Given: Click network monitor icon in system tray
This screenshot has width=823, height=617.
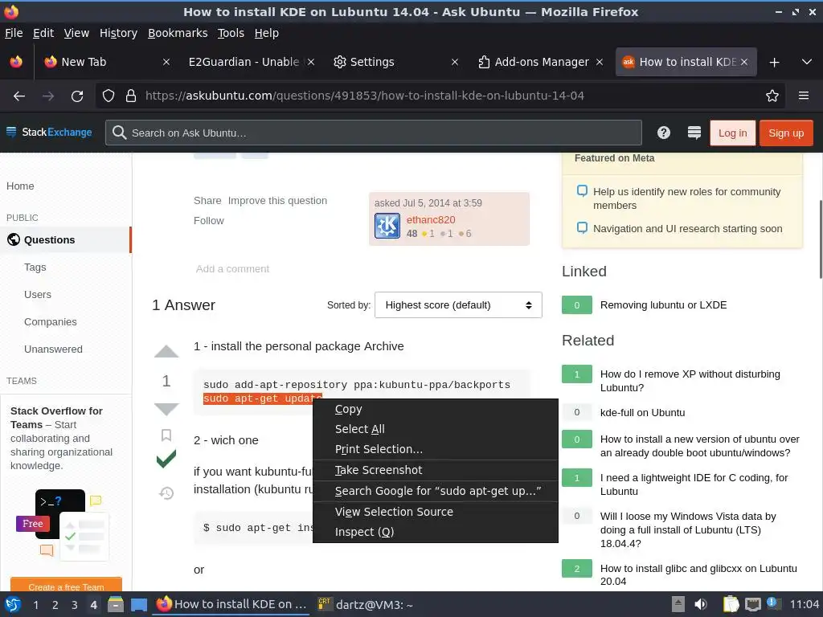Looking at the screenshot, I should 752,604.
